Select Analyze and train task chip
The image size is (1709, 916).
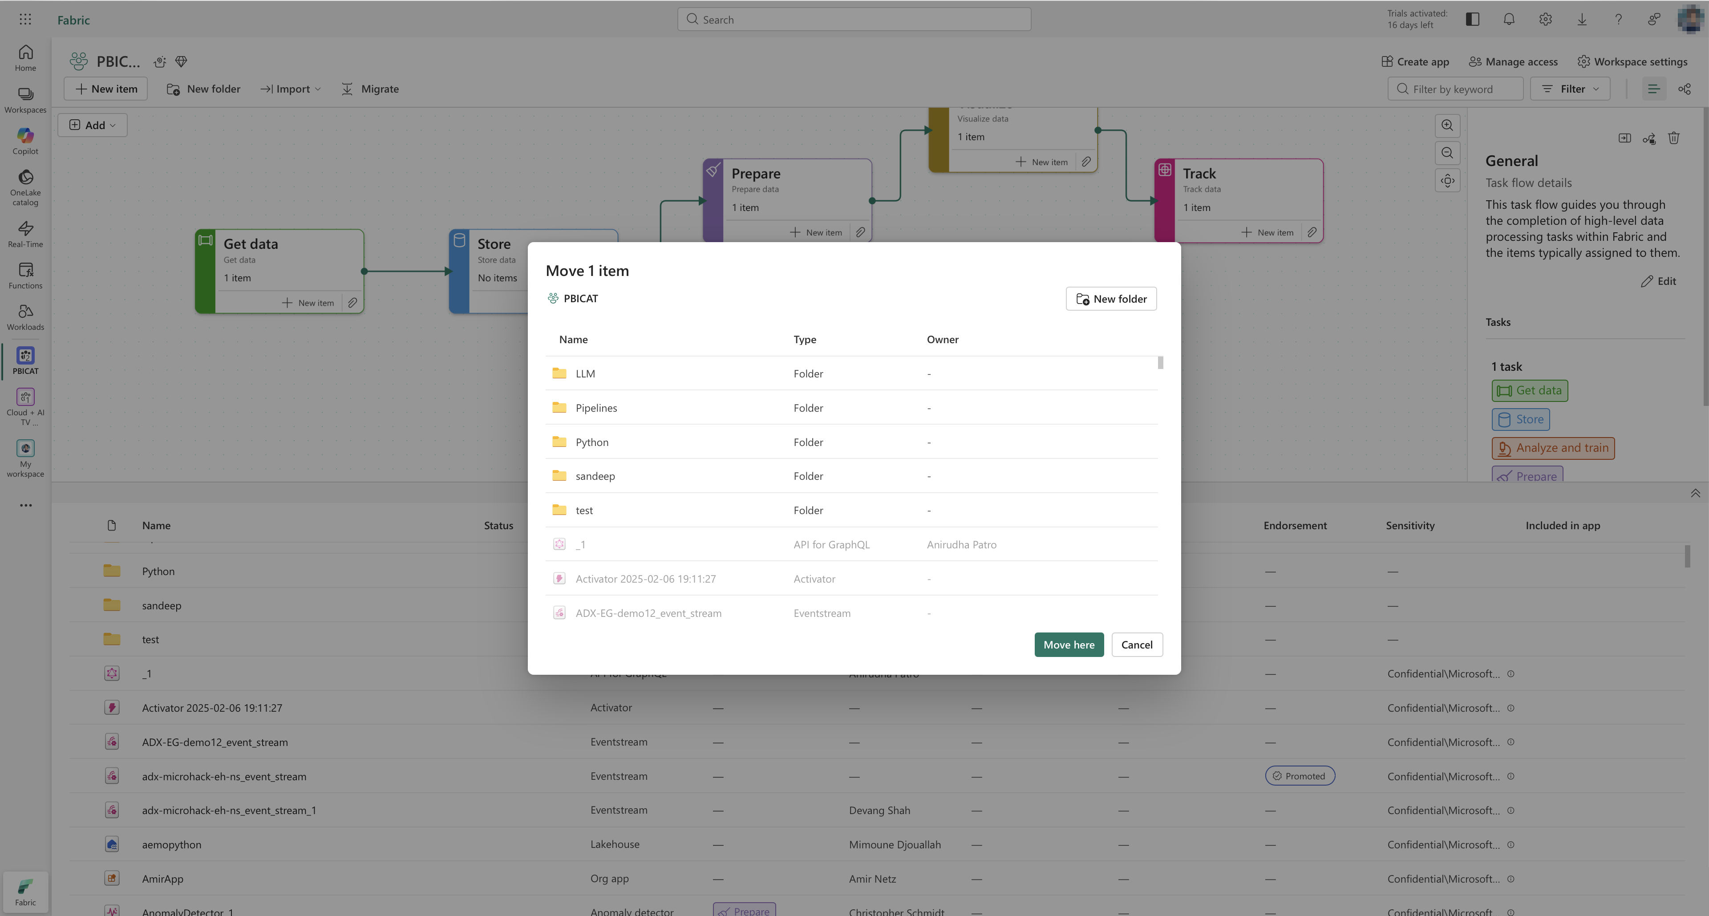click(1553, 448)
